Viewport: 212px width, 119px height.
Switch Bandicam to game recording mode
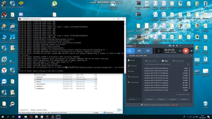139,51
